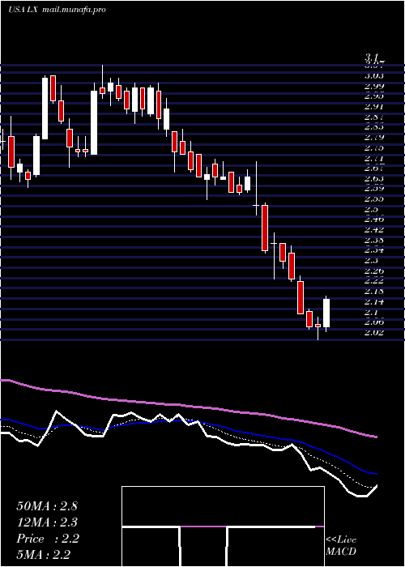Click the 2.26 price axis label
This screenshot has width=405, height=567.
(x=374, y=271)
